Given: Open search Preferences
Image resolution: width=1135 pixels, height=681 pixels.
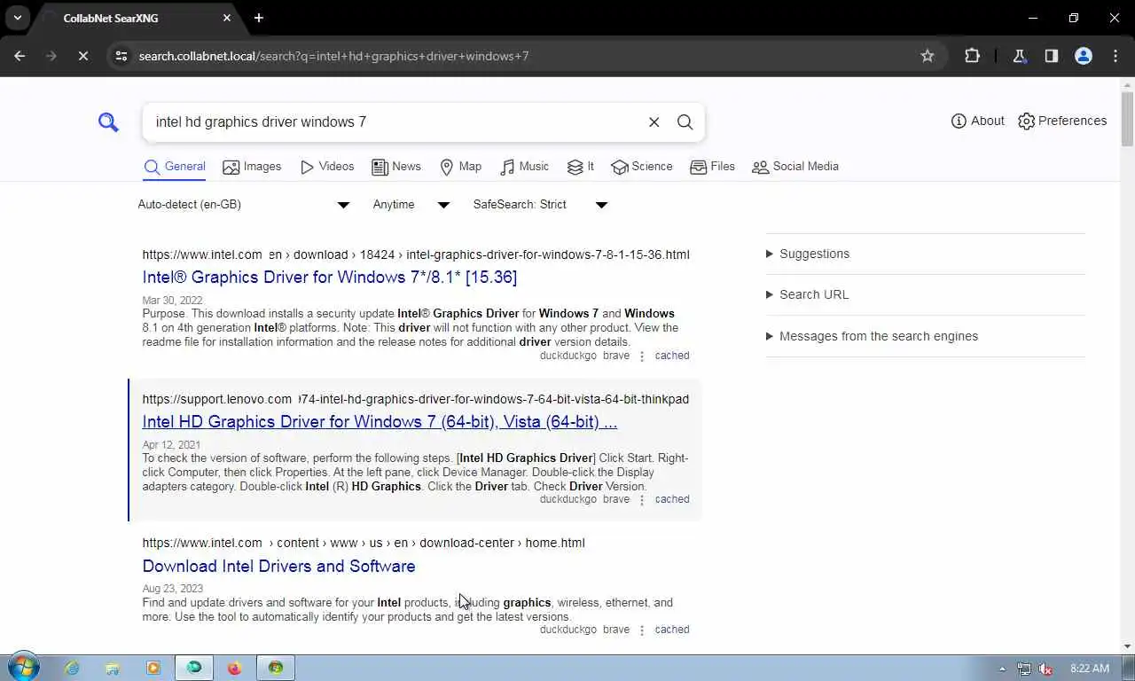Looking at the screenshot, I should tap(1062, 121).
